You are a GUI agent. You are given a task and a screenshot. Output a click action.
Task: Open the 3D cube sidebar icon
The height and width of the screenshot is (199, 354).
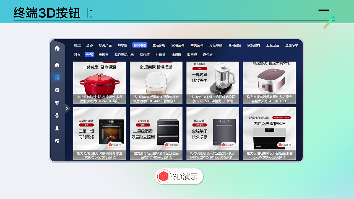[57, 103]
